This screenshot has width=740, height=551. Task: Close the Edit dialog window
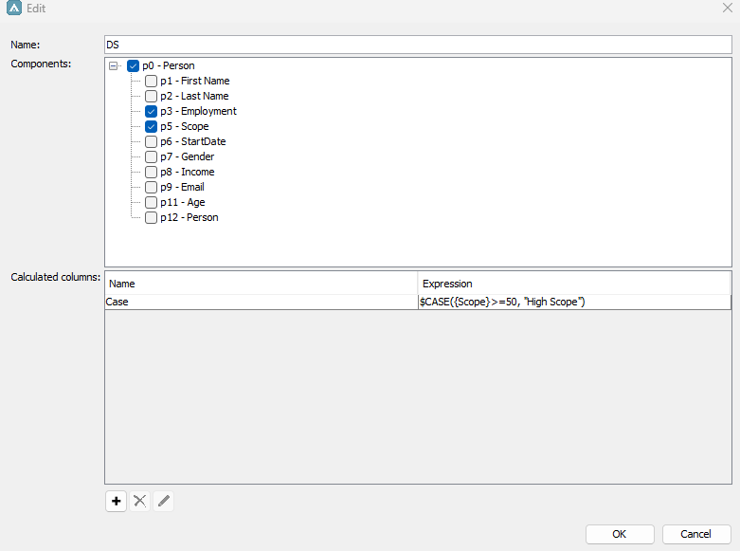click(726, 9)
